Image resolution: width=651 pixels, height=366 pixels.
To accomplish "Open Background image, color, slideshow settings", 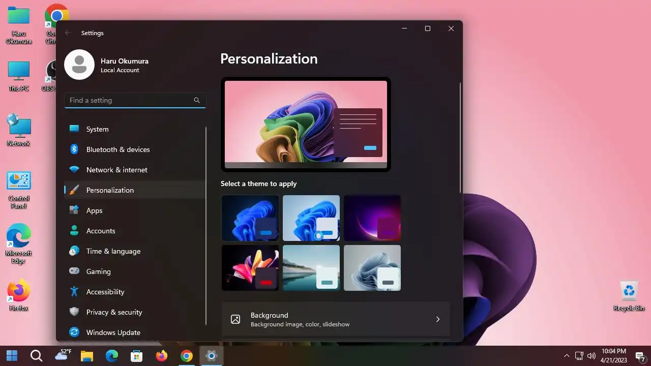I will [336, 319].
